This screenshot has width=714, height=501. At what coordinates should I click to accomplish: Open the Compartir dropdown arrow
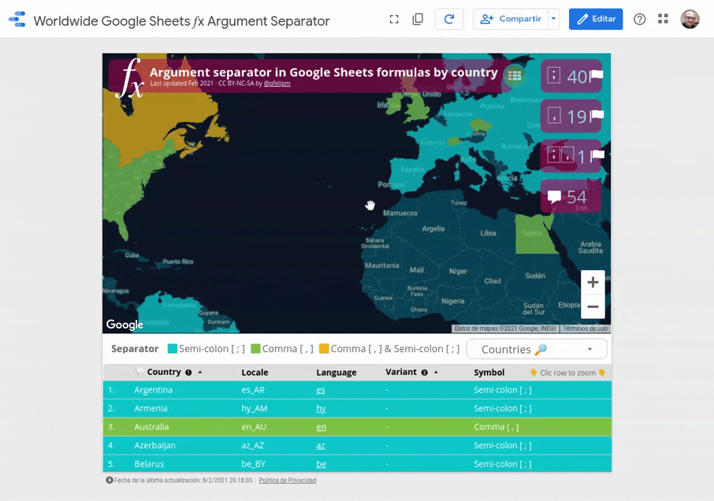tap(554, 19)
